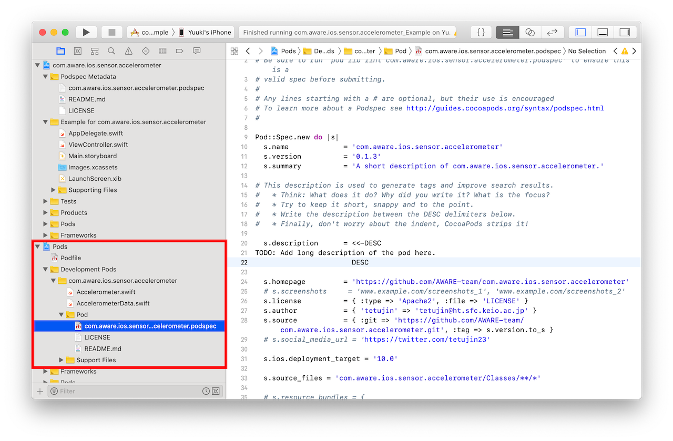The height and width of the screenshot is (441, 673).
Task: Open the No Selection symbol menu
Action: click(x=587, y=51)
